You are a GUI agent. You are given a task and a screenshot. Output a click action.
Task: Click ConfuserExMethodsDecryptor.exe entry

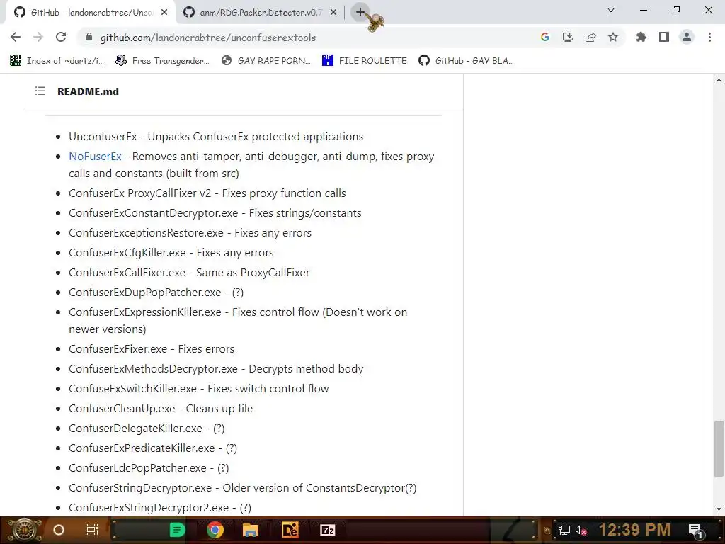click(x=216, y=368)
